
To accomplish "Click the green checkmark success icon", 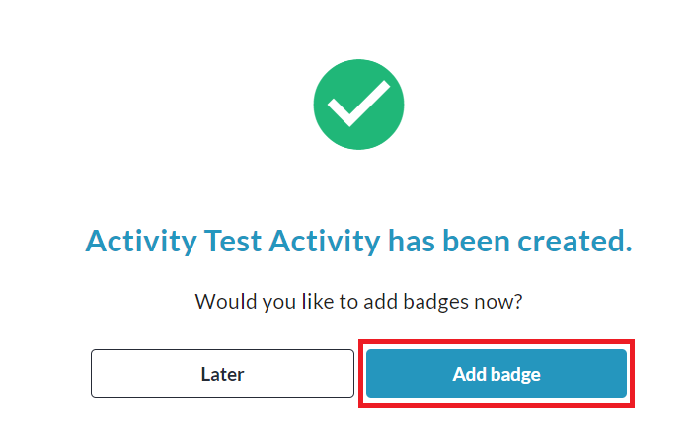I will pyautogui.click(x=358, y=105).
